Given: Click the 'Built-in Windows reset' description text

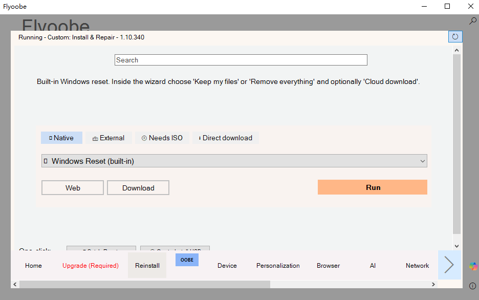Looking at the screenshot, I should coord(228,81).
